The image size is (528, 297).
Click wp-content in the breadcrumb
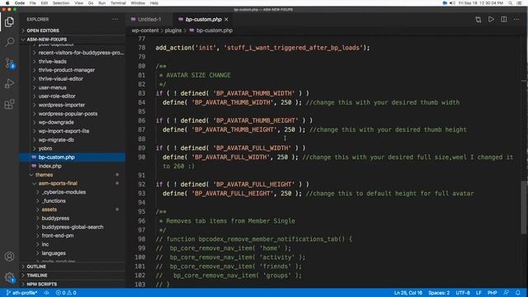pyautogui.click(x=145, y=31)
